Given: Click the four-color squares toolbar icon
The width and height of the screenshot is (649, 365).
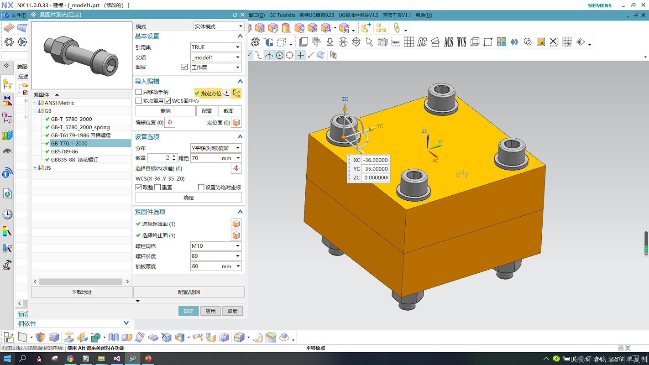Looking at the screenshot, I should click(501, 42).
